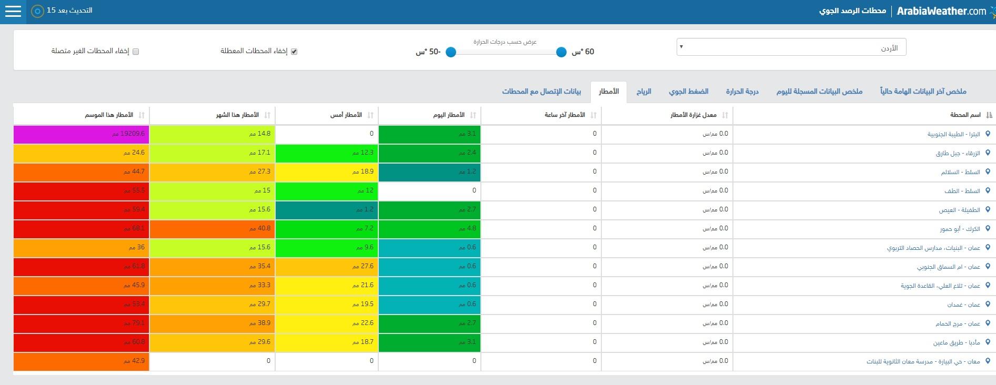
Task: Select the الأمطار tab
Action: tap(609, 92)
